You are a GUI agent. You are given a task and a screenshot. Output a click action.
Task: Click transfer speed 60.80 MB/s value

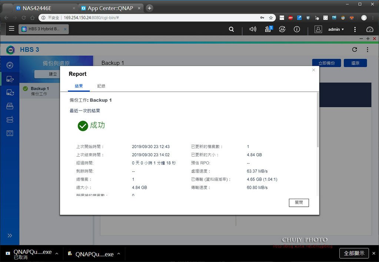point(257,188)
